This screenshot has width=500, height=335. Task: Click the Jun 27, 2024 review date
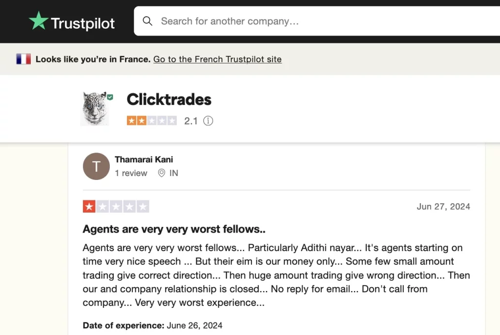click(443, 206)
